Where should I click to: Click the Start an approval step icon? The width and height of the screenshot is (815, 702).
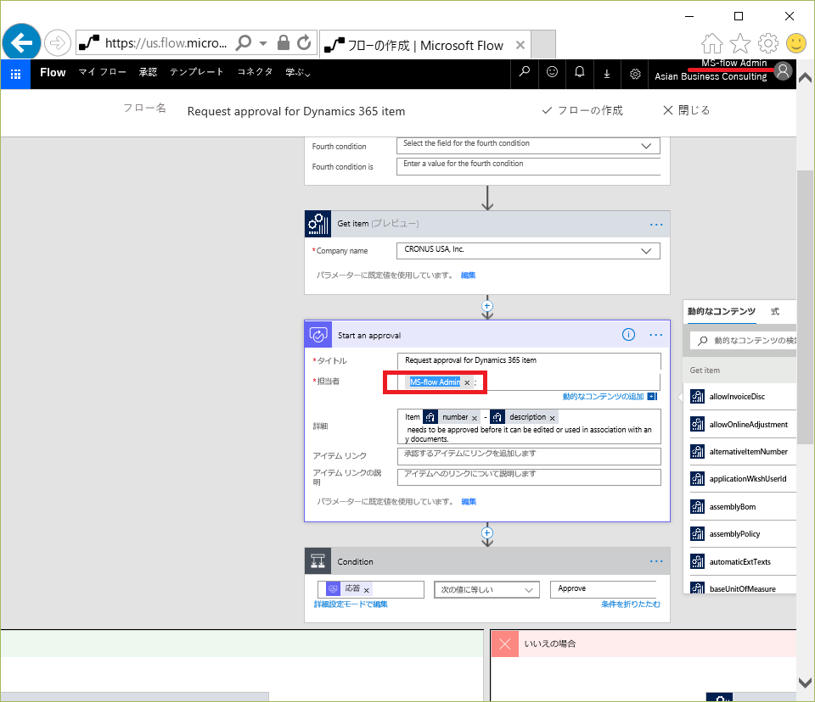click(318, 335)
